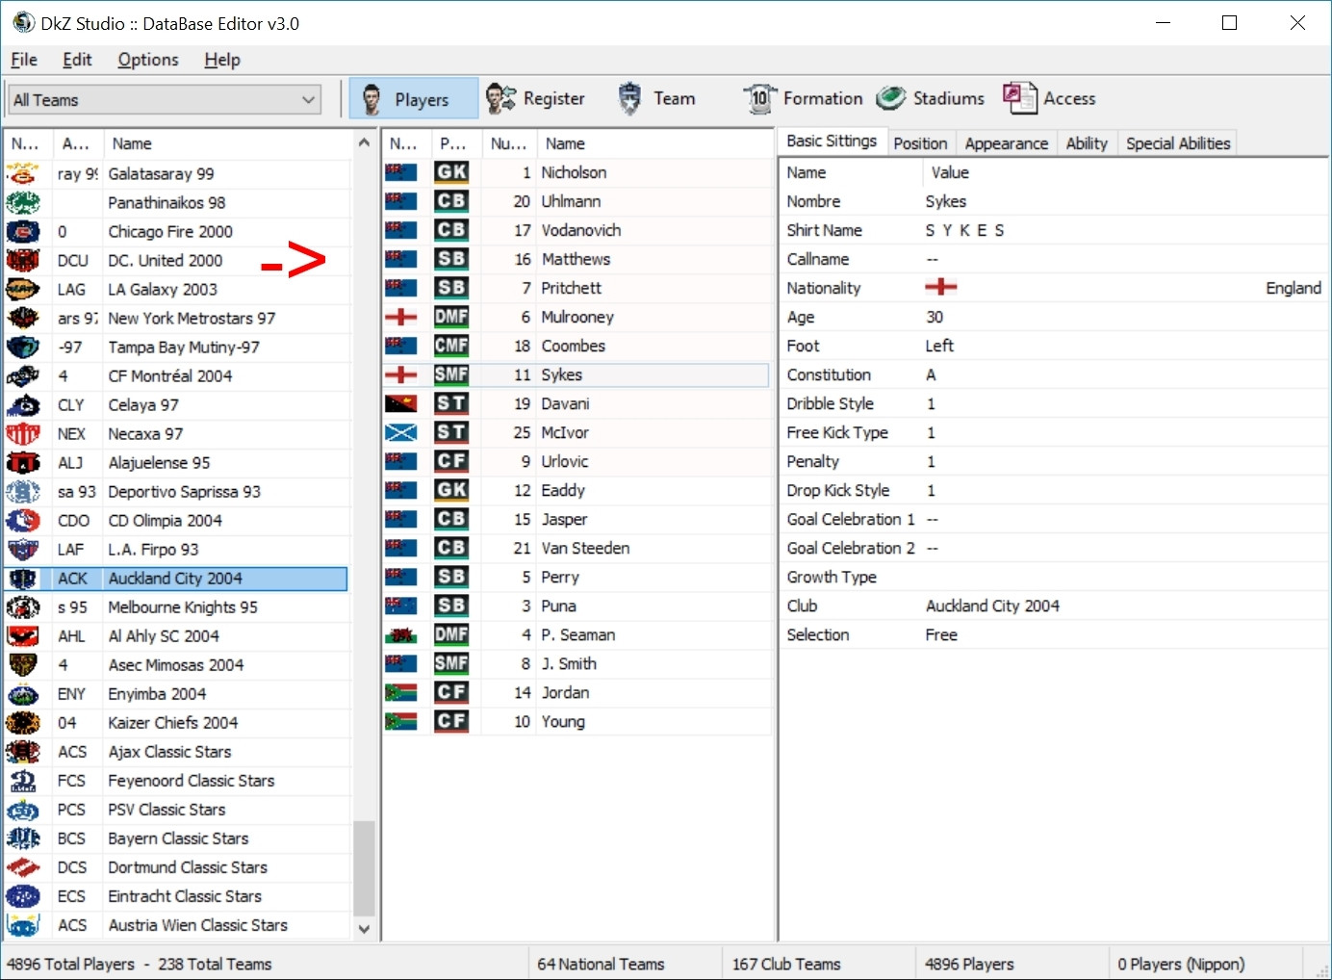Click the Nombre value Sykes

coord(946,201)
